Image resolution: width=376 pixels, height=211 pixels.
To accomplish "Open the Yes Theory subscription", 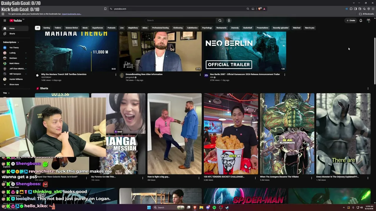I will (15, 47).
